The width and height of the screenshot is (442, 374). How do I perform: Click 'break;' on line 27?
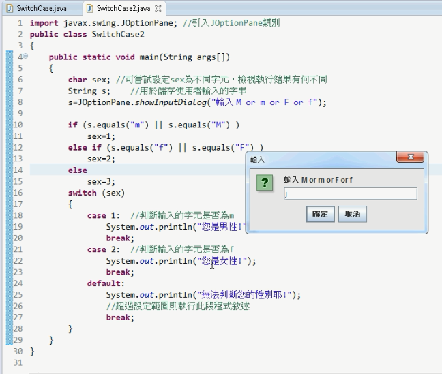120,317
